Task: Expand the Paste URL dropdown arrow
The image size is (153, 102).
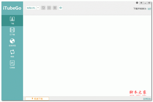Action: 38,8
